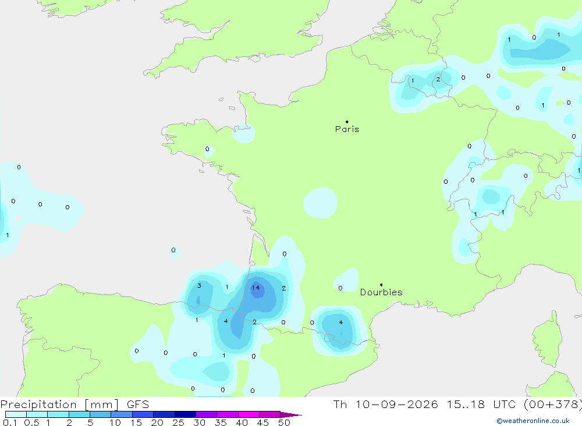Select the 45–50 mm legend color swatch
Screen dimensions: 582x426
270,414
